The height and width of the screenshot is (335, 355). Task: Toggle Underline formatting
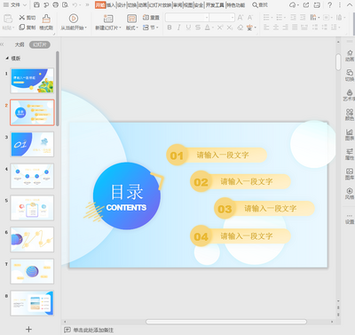[x=188, y=28]
